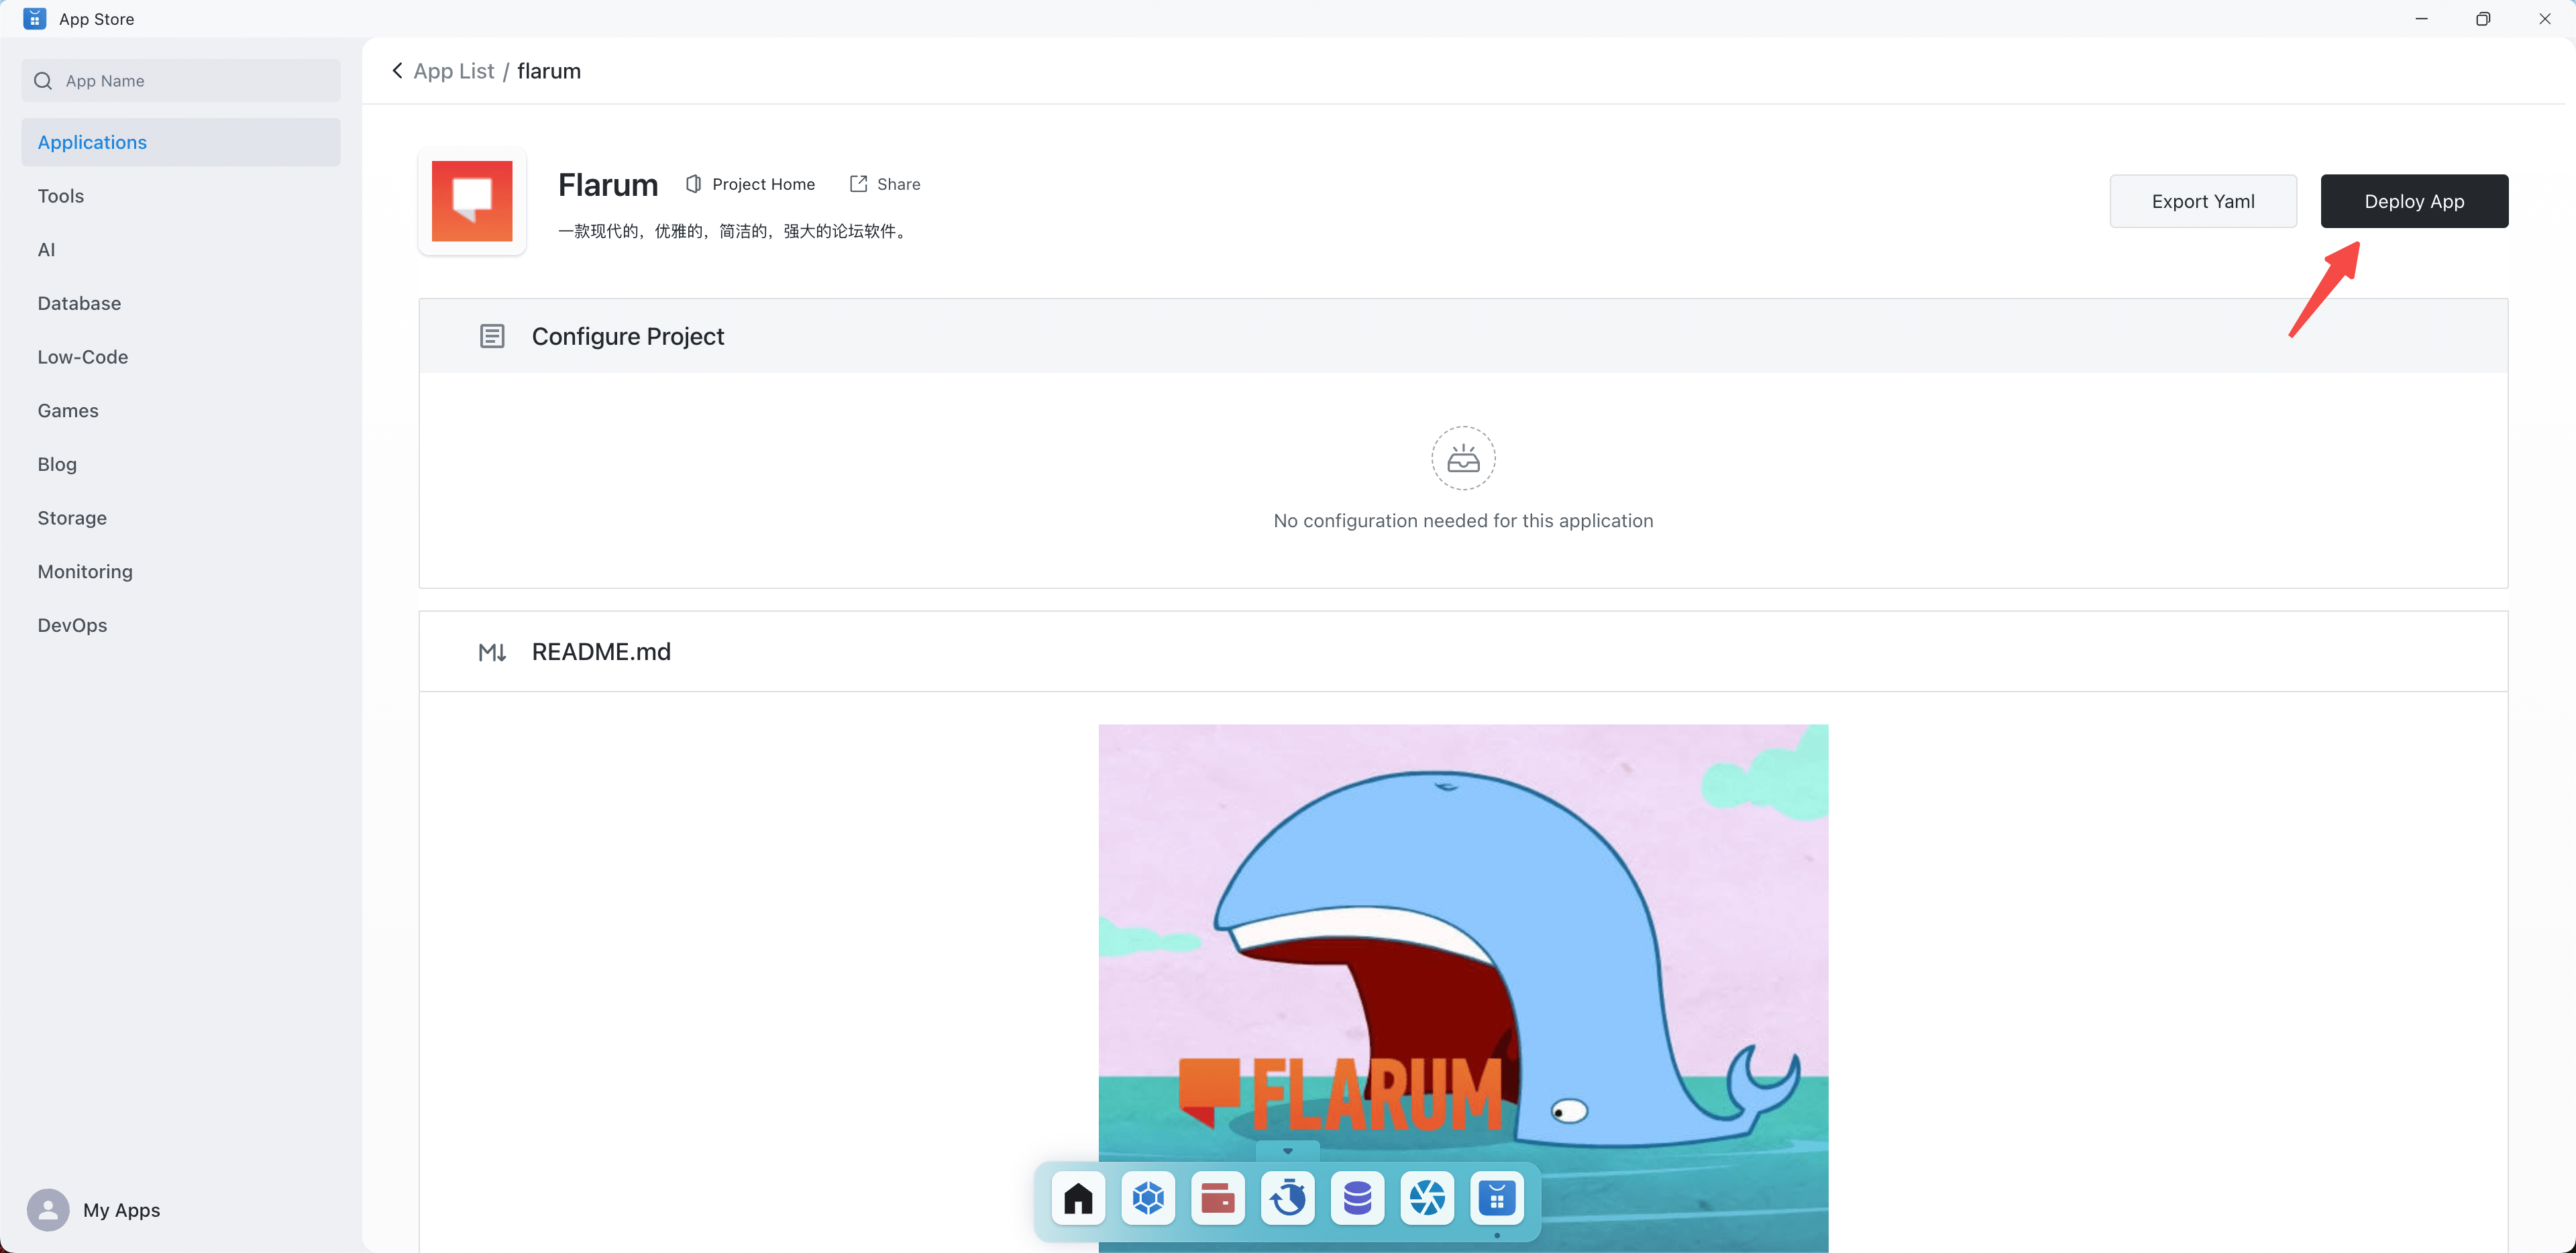Open the Low-Code category

pos(82,357)
